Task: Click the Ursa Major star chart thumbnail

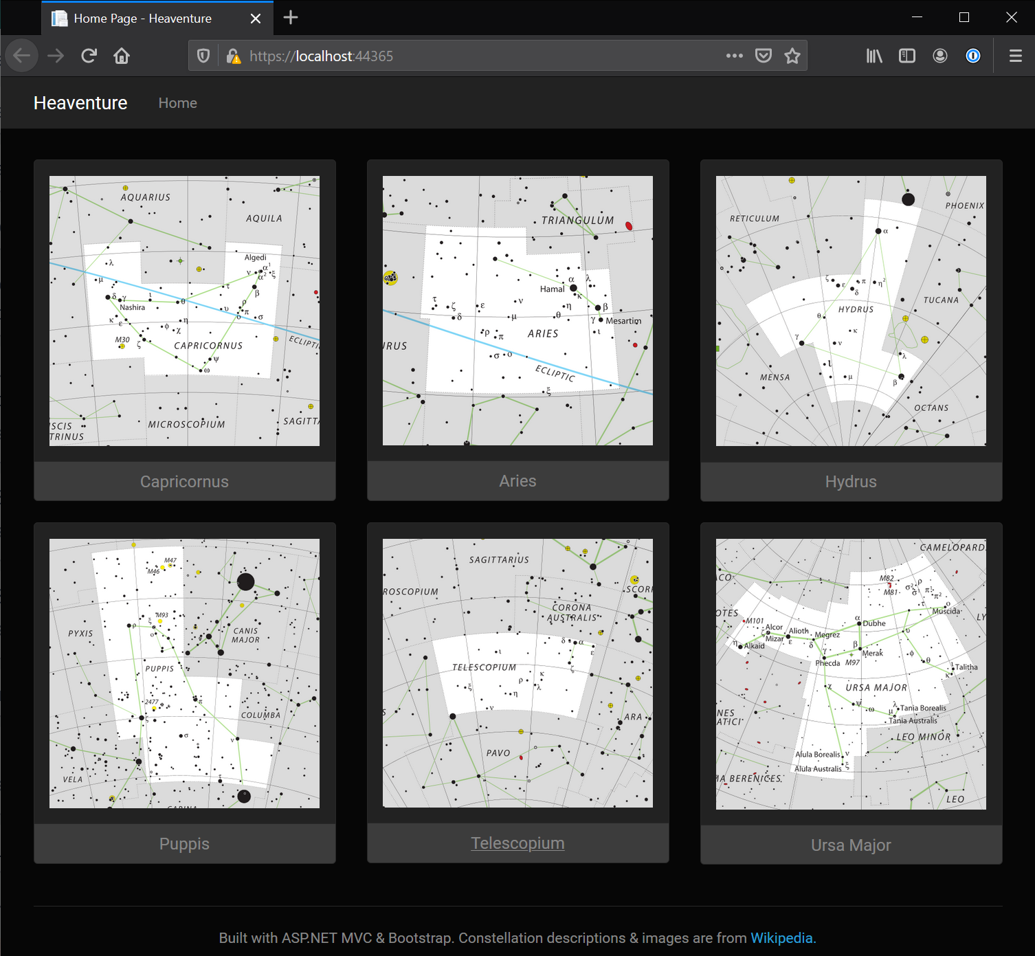Action: (x=851, y=674)
